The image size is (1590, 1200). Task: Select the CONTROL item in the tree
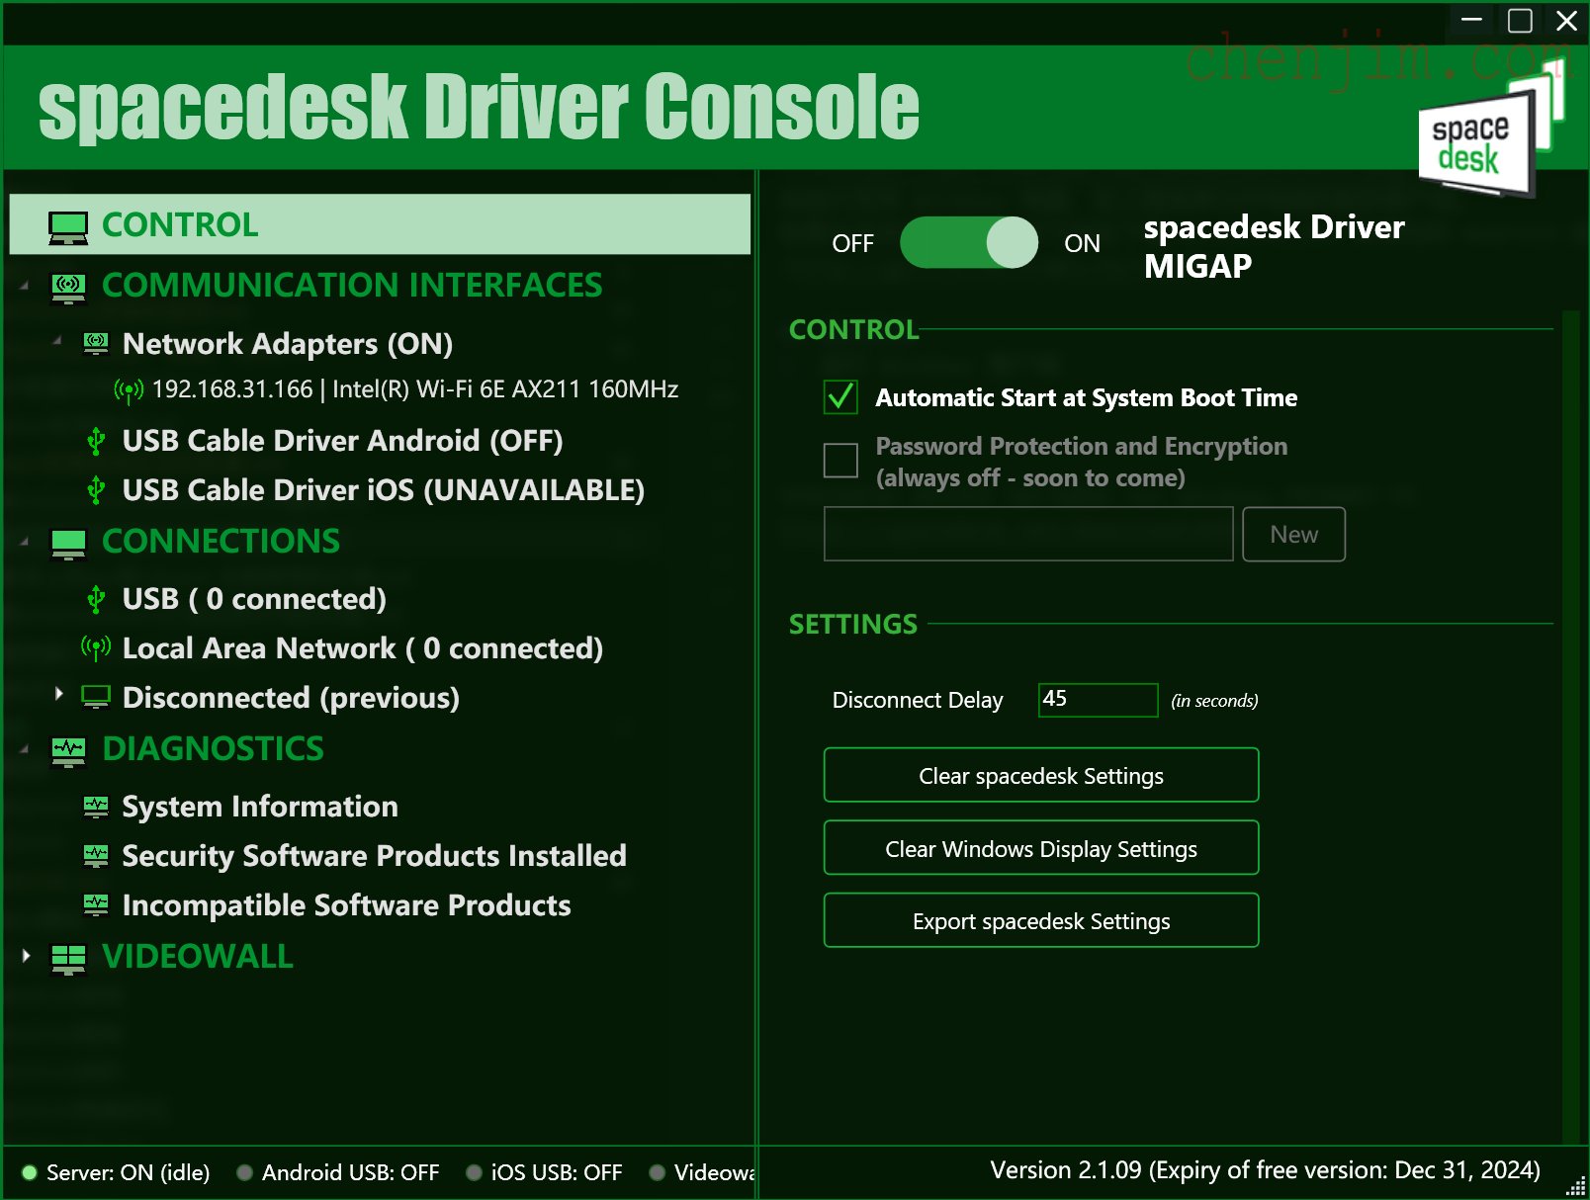coord(380,224)
